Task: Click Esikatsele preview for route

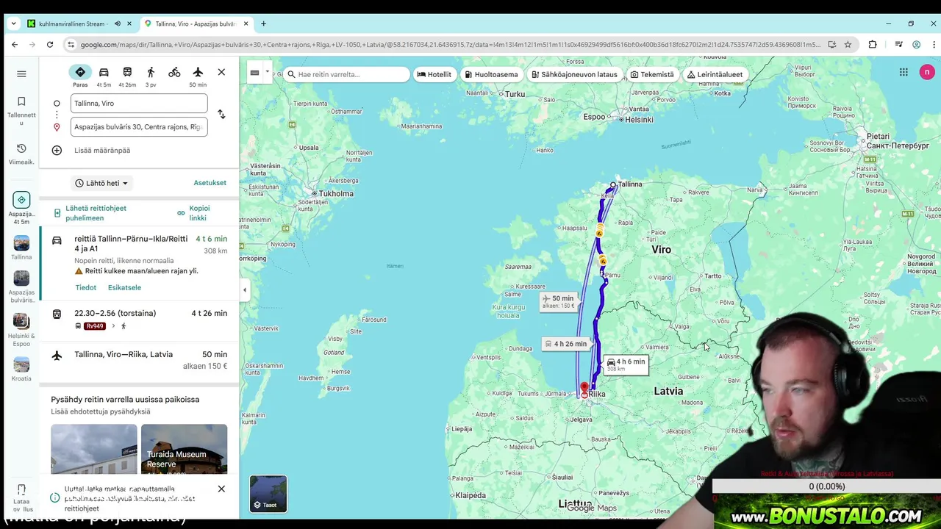Action: tap(124, 287)
